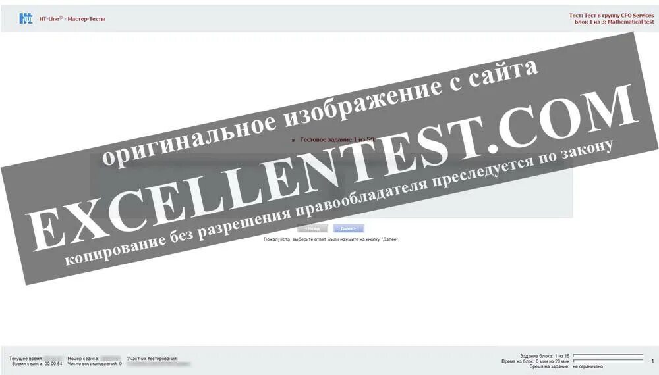
Task: Click the 'Время сеанса: 00:00:54' status entry
Action: pos(37,364)
